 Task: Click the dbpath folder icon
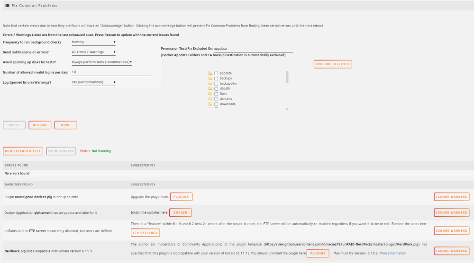tap(210, 88)
